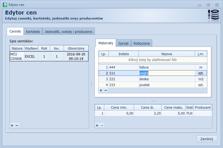Click the database coins icon in header
This screenshot has height=148, width=223.
[213, 16]
